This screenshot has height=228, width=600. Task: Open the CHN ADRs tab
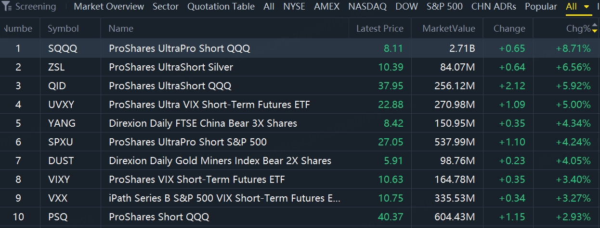point(494,7)
